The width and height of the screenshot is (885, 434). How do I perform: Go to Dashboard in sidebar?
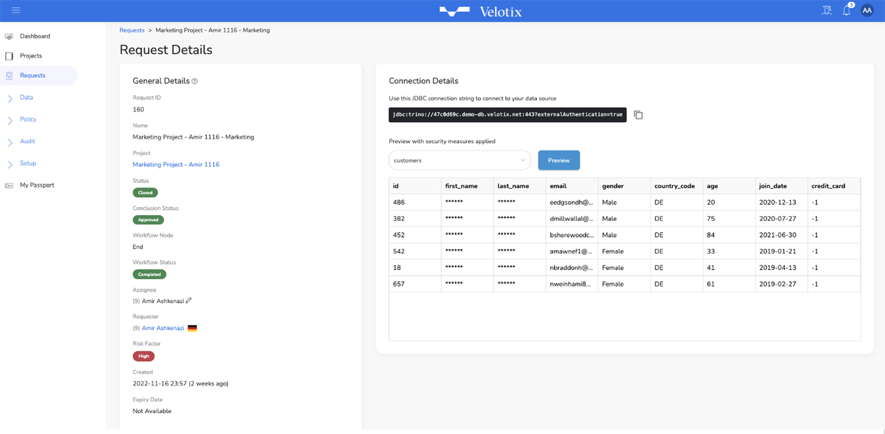click(x=34, y=36)
